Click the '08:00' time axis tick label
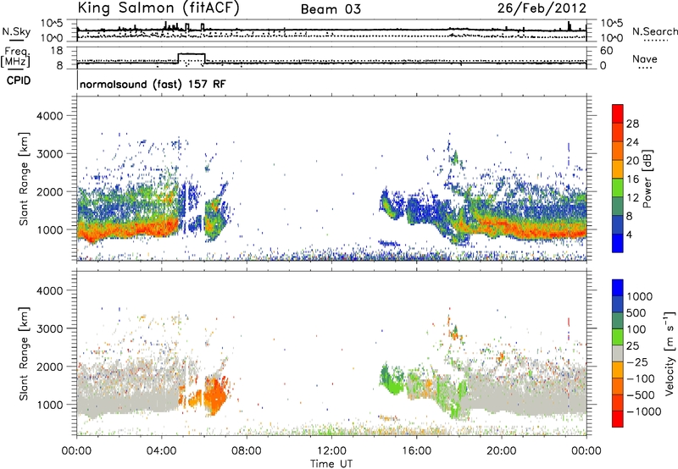Image resolution: width=678 pixels, height=469 pixels. coord(247,451)
